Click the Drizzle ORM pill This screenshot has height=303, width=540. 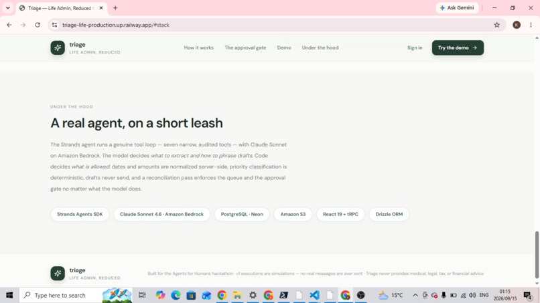click(x=389, y=214)
